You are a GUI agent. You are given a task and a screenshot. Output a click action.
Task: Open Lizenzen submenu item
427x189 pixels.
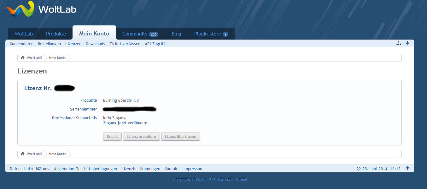(73, 44)
